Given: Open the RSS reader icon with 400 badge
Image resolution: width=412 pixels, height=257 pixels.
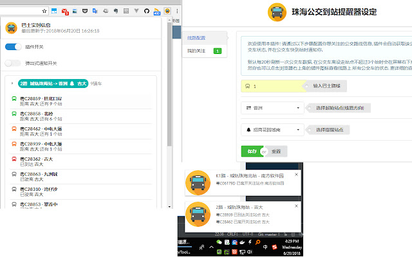Looking at the screenshot, I should 157,12.
